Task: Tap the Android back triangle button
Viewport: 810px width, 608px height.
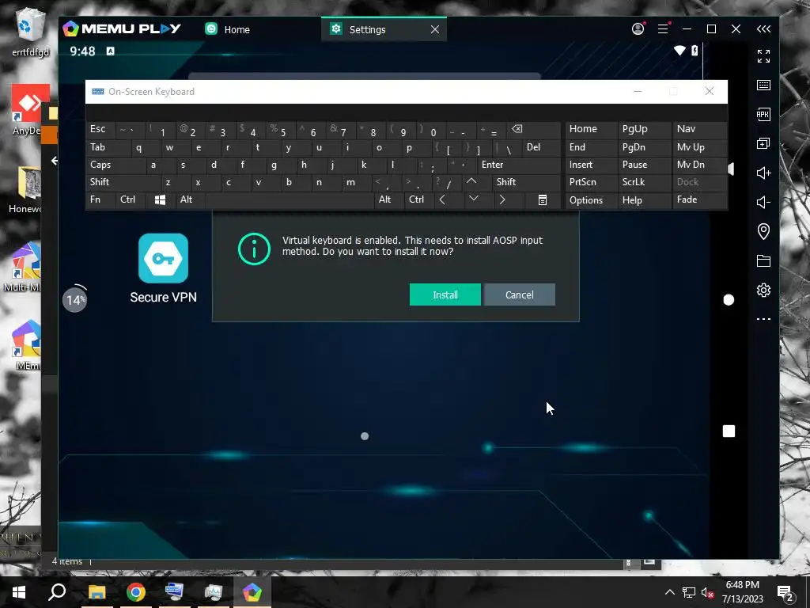Action: (730, 169)
